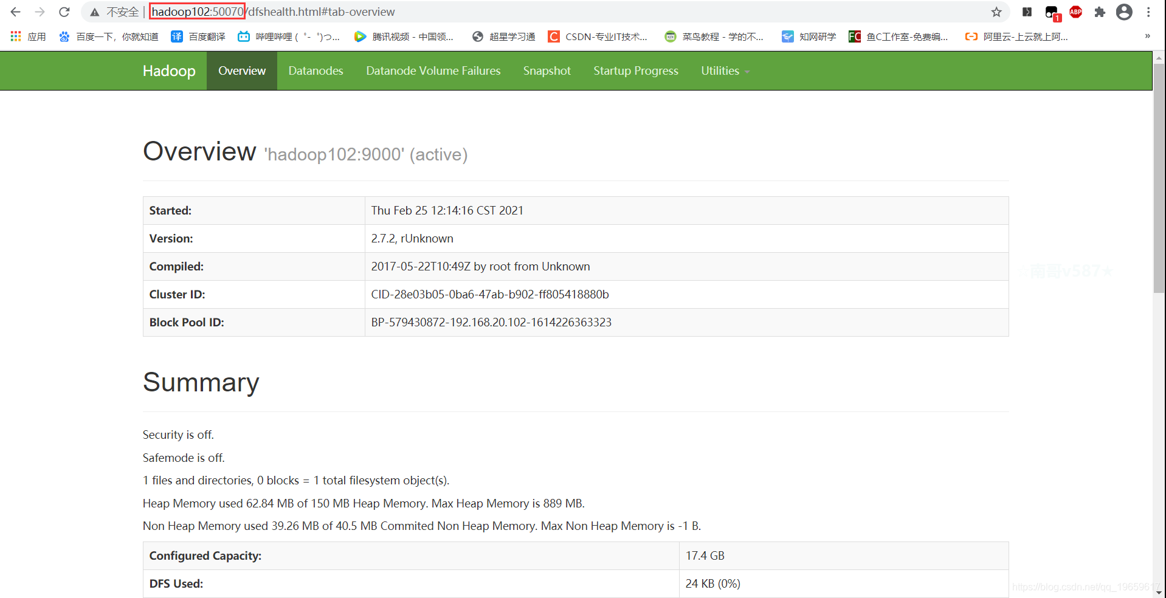Open the Bilibili bookmark
The image size is (1166, 598).
pos(289,36)
